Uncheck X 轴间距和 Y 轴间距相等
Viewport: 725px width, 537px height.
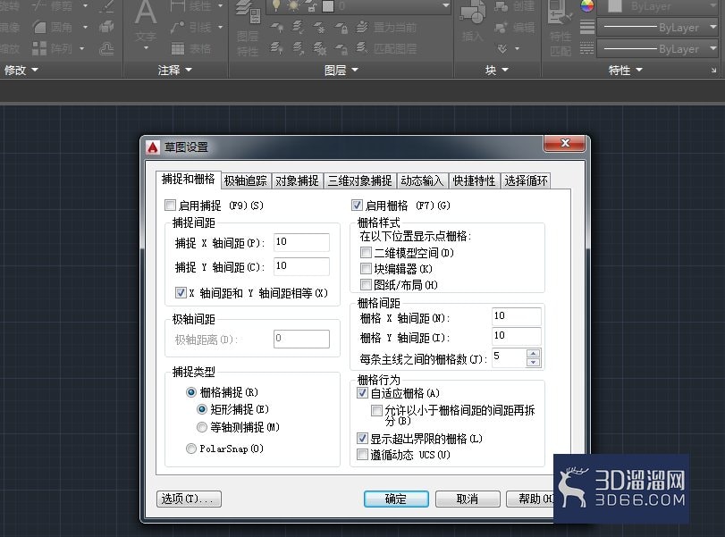[x=181, y=292]
